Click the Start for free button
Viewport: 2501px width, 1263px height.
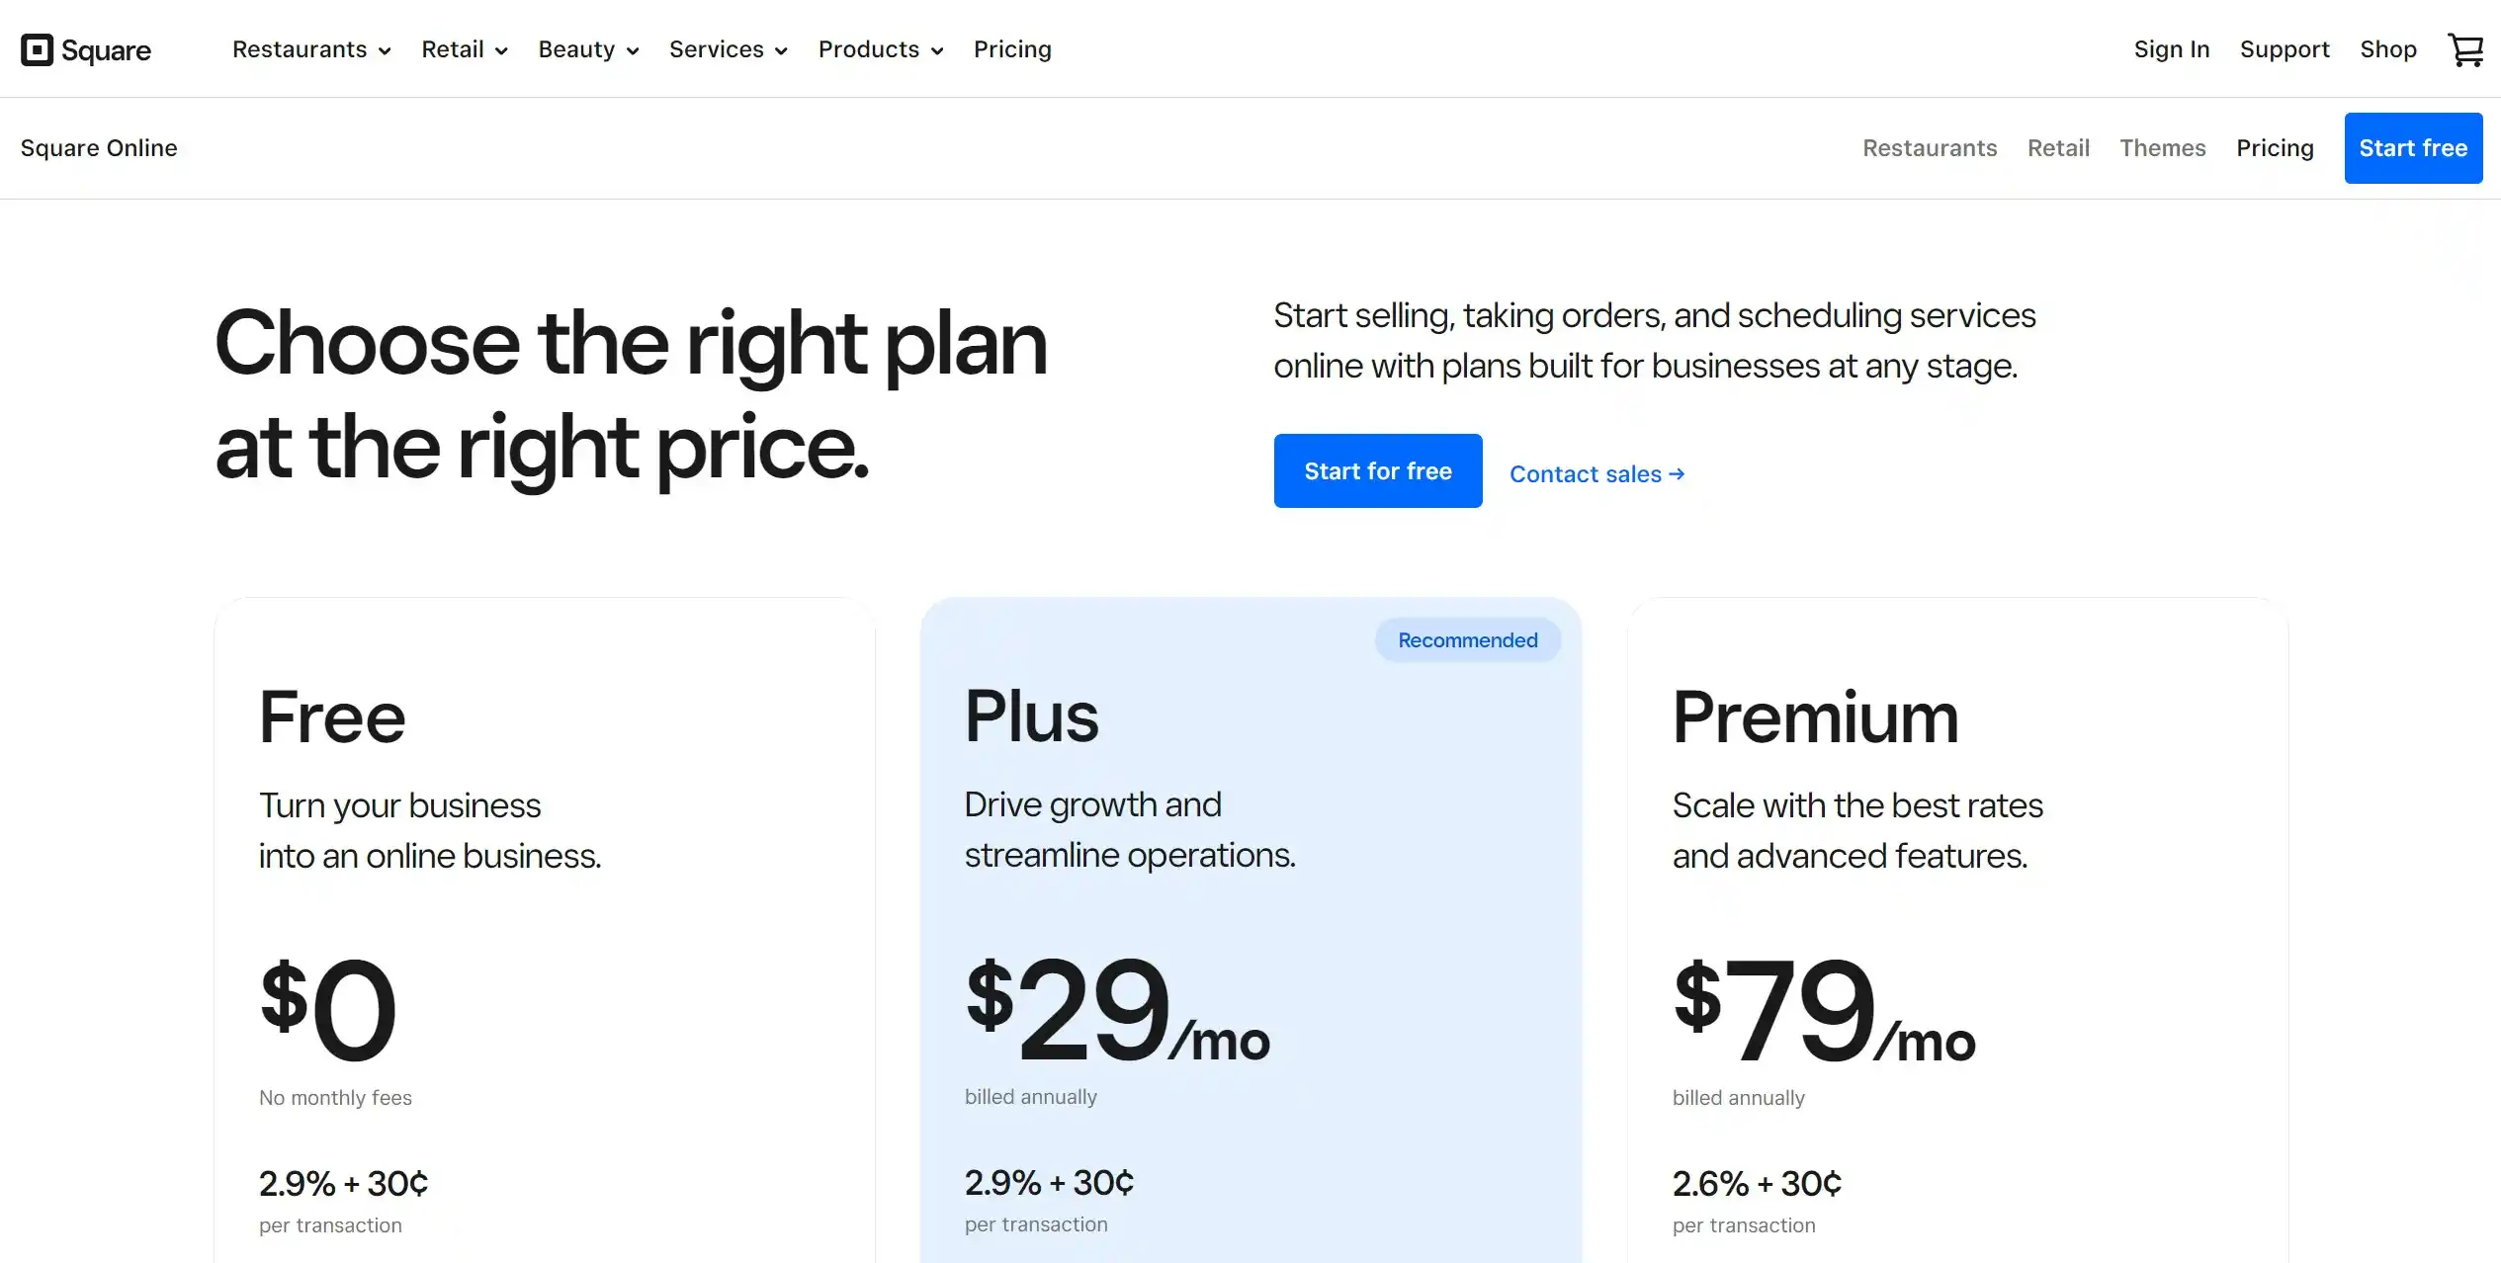click(x=1377, y=470)
